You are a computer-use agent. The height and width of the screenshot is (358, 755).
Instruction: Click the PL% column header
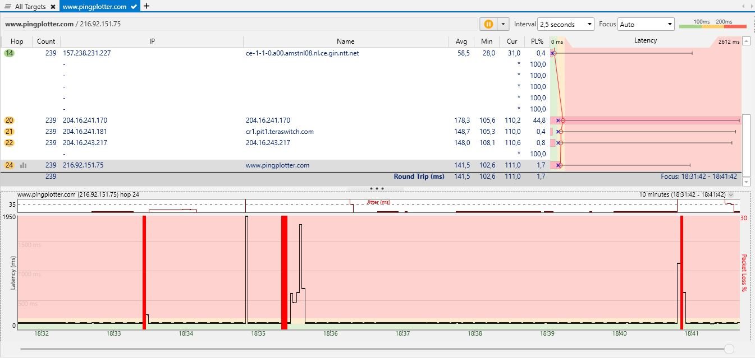(537, 41)
